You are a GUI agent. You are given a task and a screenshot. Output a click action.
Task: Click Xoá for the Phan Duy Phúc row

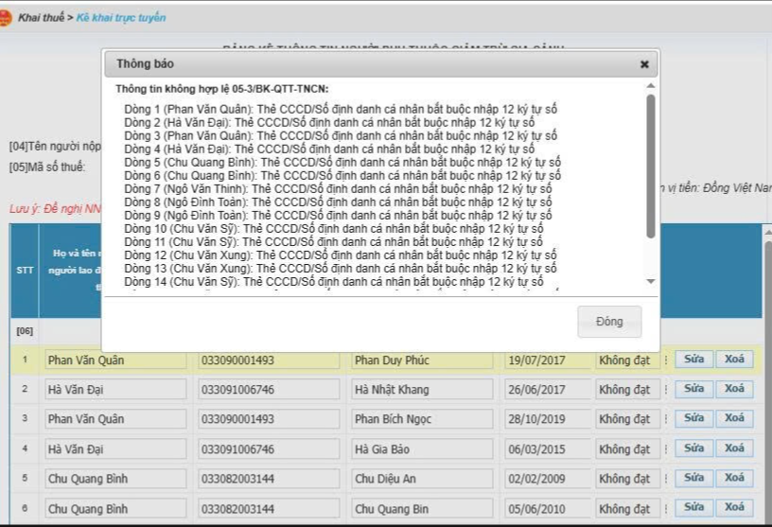pos(734,360)
